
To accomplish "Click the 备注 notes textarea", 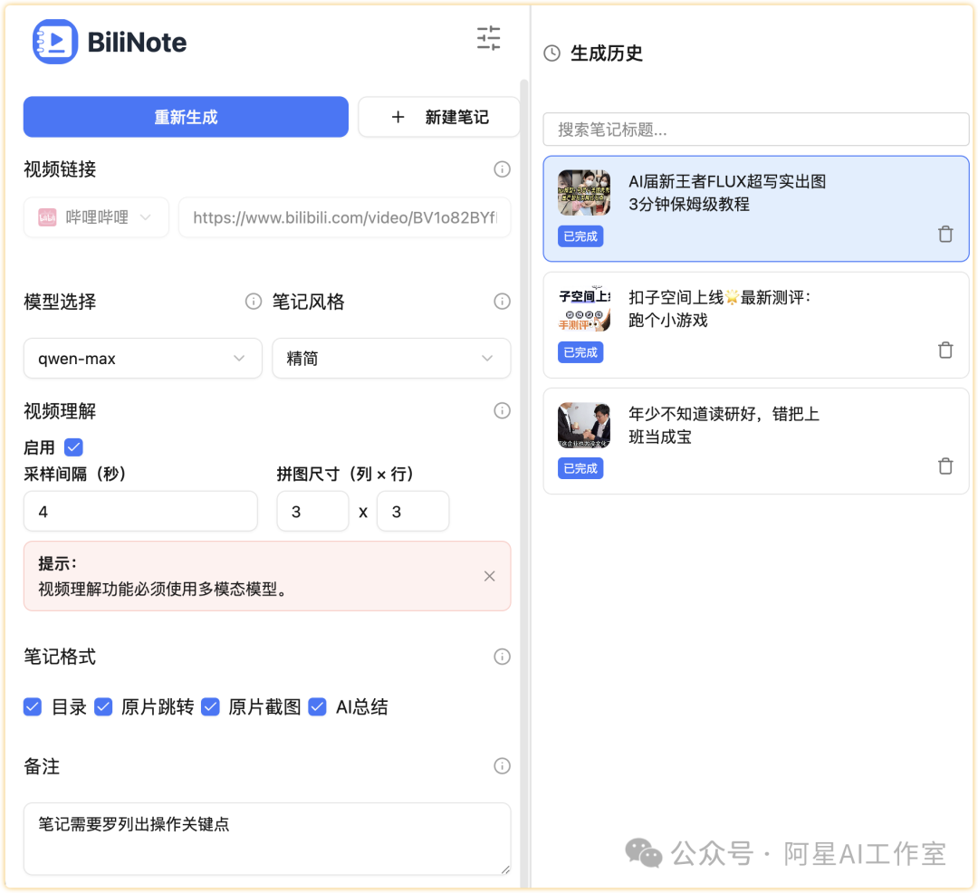I will [267, 839].
